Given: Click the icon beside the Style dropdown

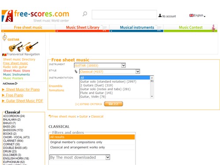Looking at the screenshot, I should (x=76, y=71).
